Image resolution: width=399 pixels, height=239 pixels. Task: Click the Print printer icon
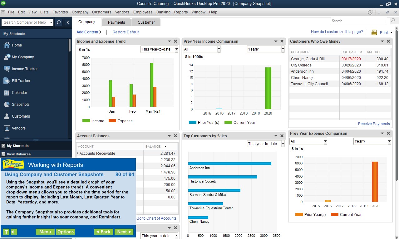pyautogui.click(x=374, y=32)
